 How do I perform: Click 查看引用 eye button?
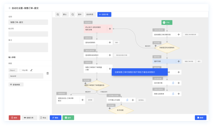[30, 118]
